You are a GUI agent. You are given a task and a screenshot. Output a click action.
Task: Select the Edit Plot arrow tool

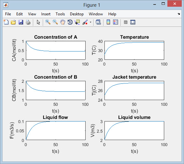coord(38,22)
